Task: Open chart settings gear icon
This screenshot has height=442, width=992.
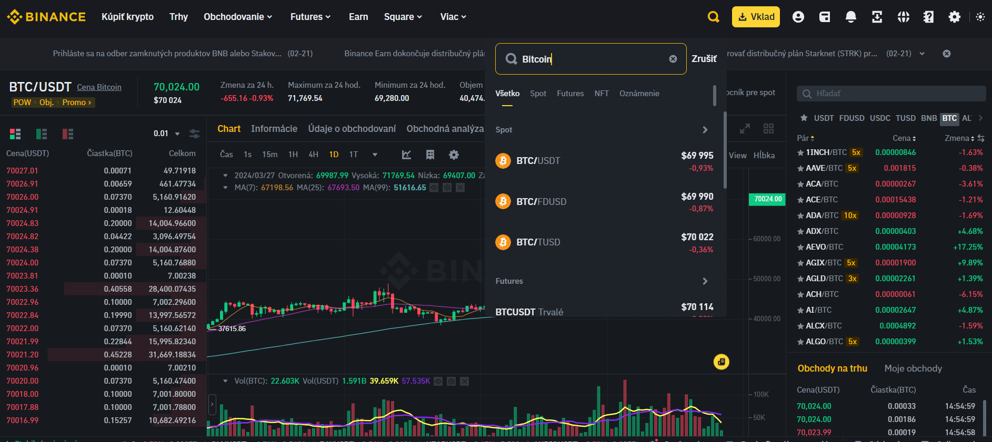Action: coord(454,155)
